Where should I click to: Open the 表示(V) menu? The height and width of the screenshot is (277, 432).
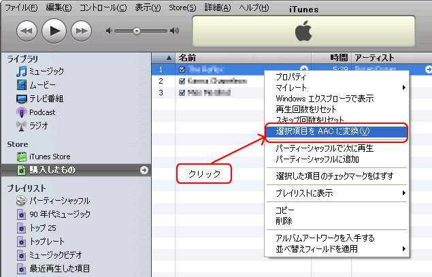pos(148,7)
